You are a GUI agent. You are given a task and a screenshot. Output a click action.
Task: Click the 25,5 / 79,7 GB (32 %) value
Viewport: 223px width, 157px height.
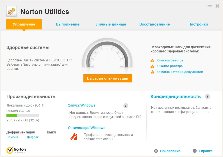(23, 120)
